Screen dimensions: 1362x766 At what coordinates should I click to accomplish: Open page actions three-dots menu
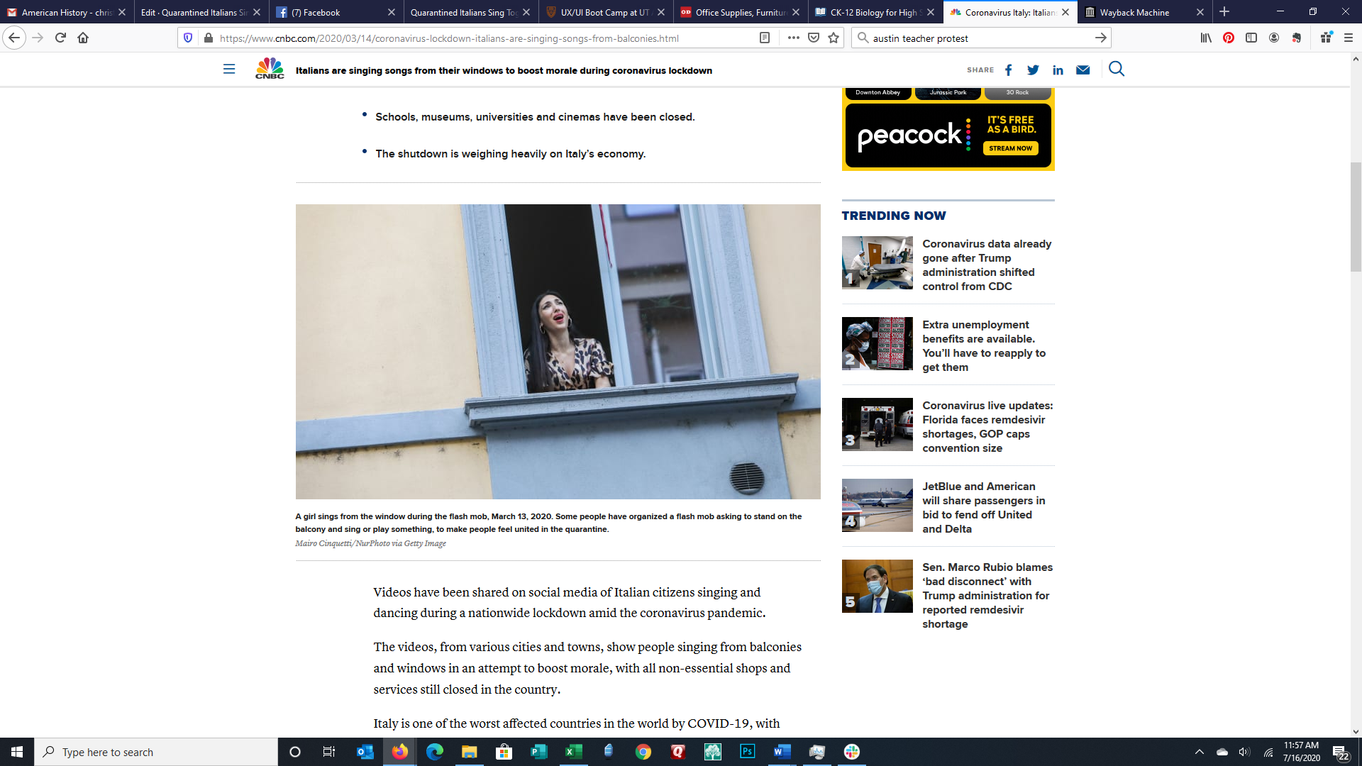coord(793,38)
